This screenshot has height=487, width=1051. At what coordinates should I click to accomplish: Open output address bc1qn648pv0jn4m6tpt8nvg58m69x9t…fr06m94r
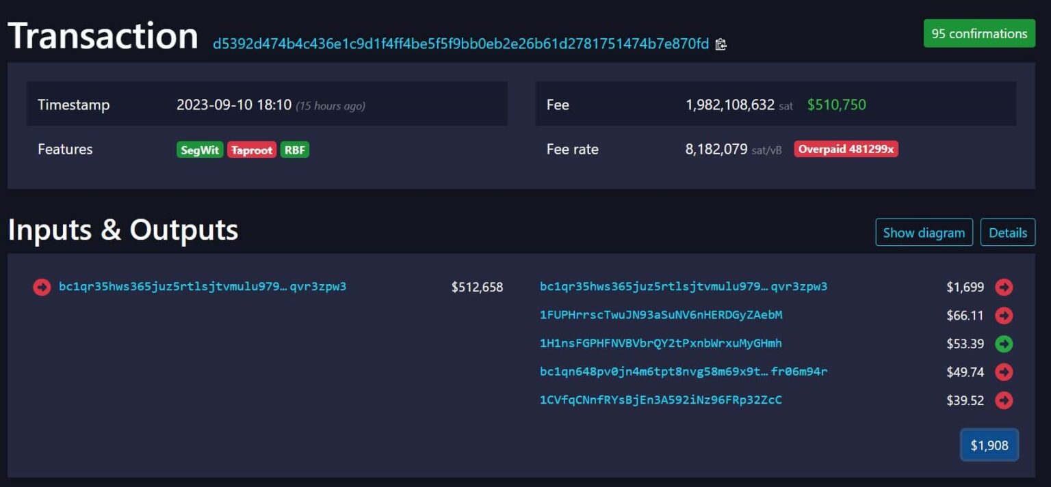click(683, 372)
